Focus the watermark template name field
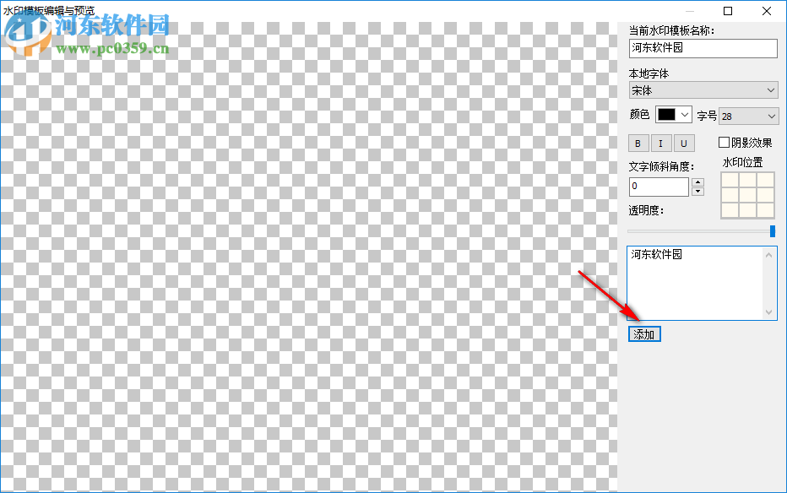Screen dimensions: 787x493 point(703,48)
